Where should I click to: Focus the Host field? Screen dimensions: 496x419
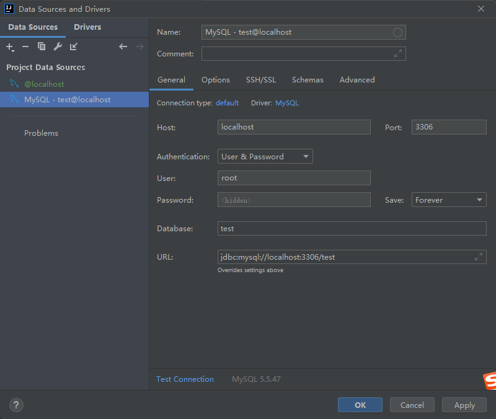point(294,127)
